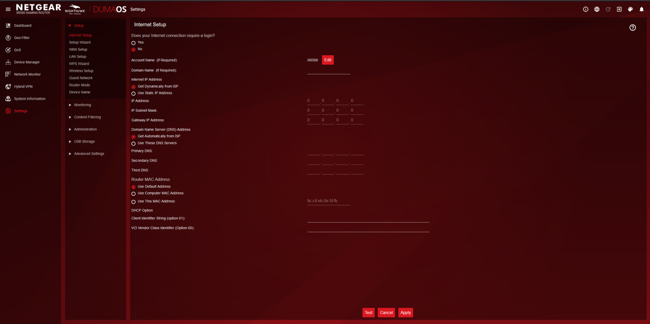Click first octet of Primary DNS
The image size is (650, 324).
click(314, 152)
